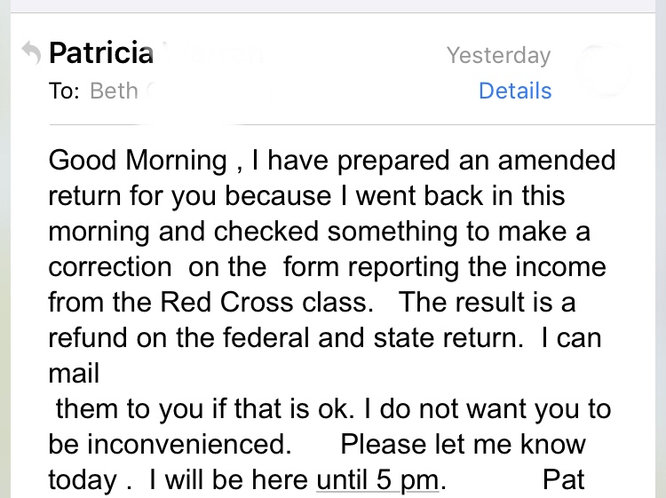
Task: Select recipient Beth in To field
Action: (114, 91)
